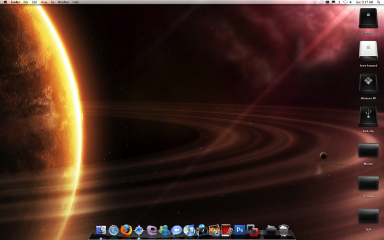The width and height of the screenshot is (384, 240).
Task: Open the blue compass-star app in dock
Action: click(x=139, y=230)
